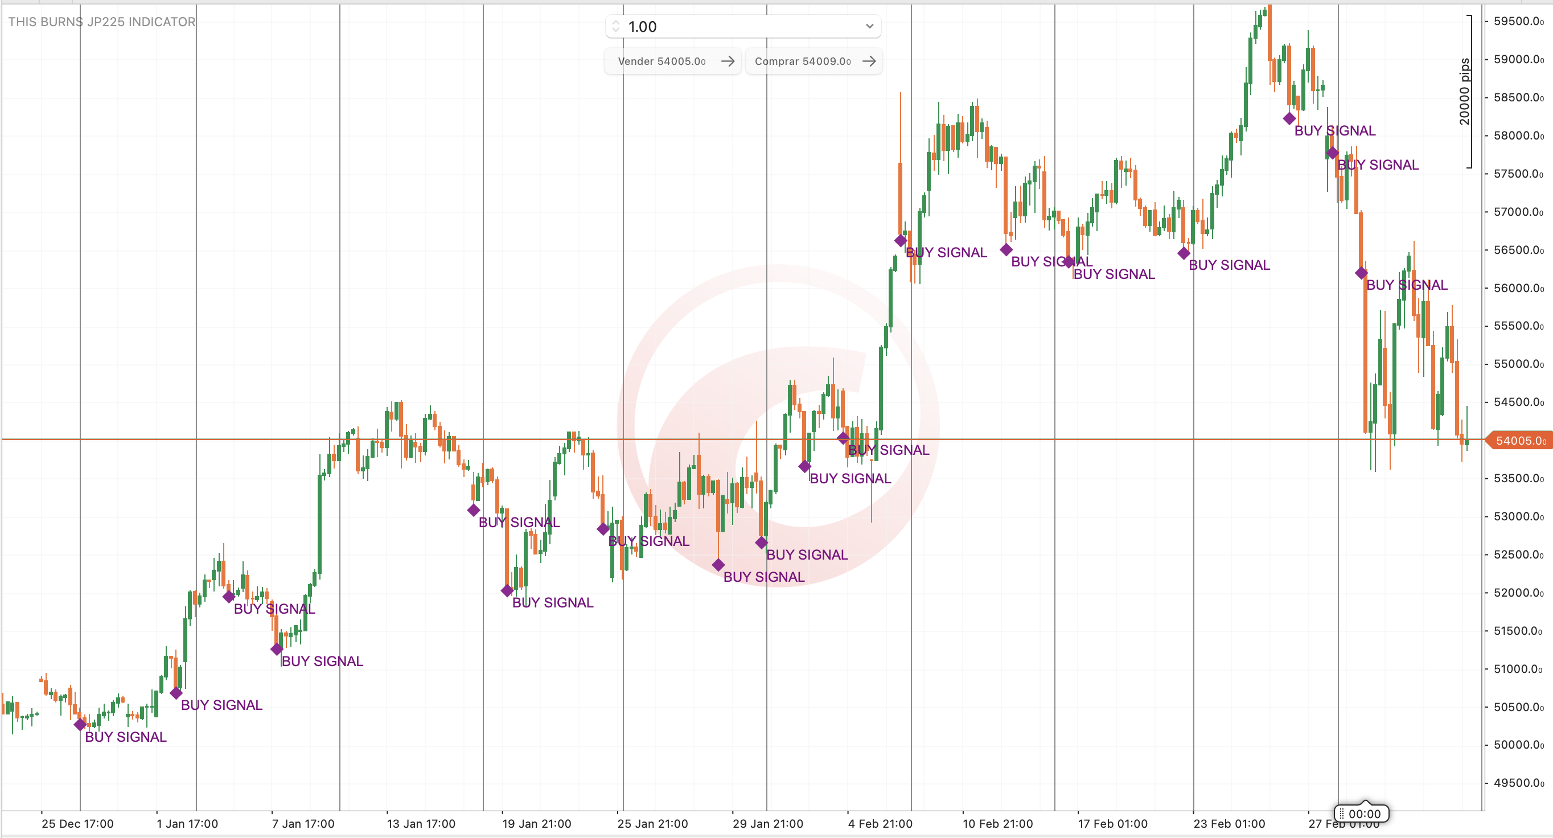This screenshot has width=1553, height=838.
Task: Click the THIS BURNS JP225 INDICATOR label
Action: click(x=101, y=22)
